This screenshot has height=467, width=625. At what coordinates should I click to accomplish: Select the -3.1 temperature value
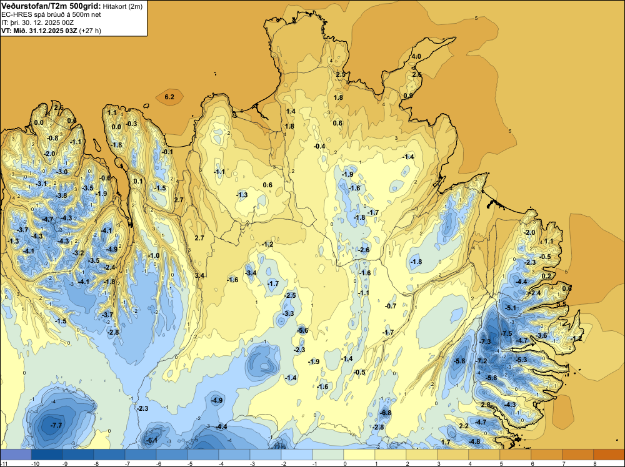pyautogui.click(x=41, y=184)
